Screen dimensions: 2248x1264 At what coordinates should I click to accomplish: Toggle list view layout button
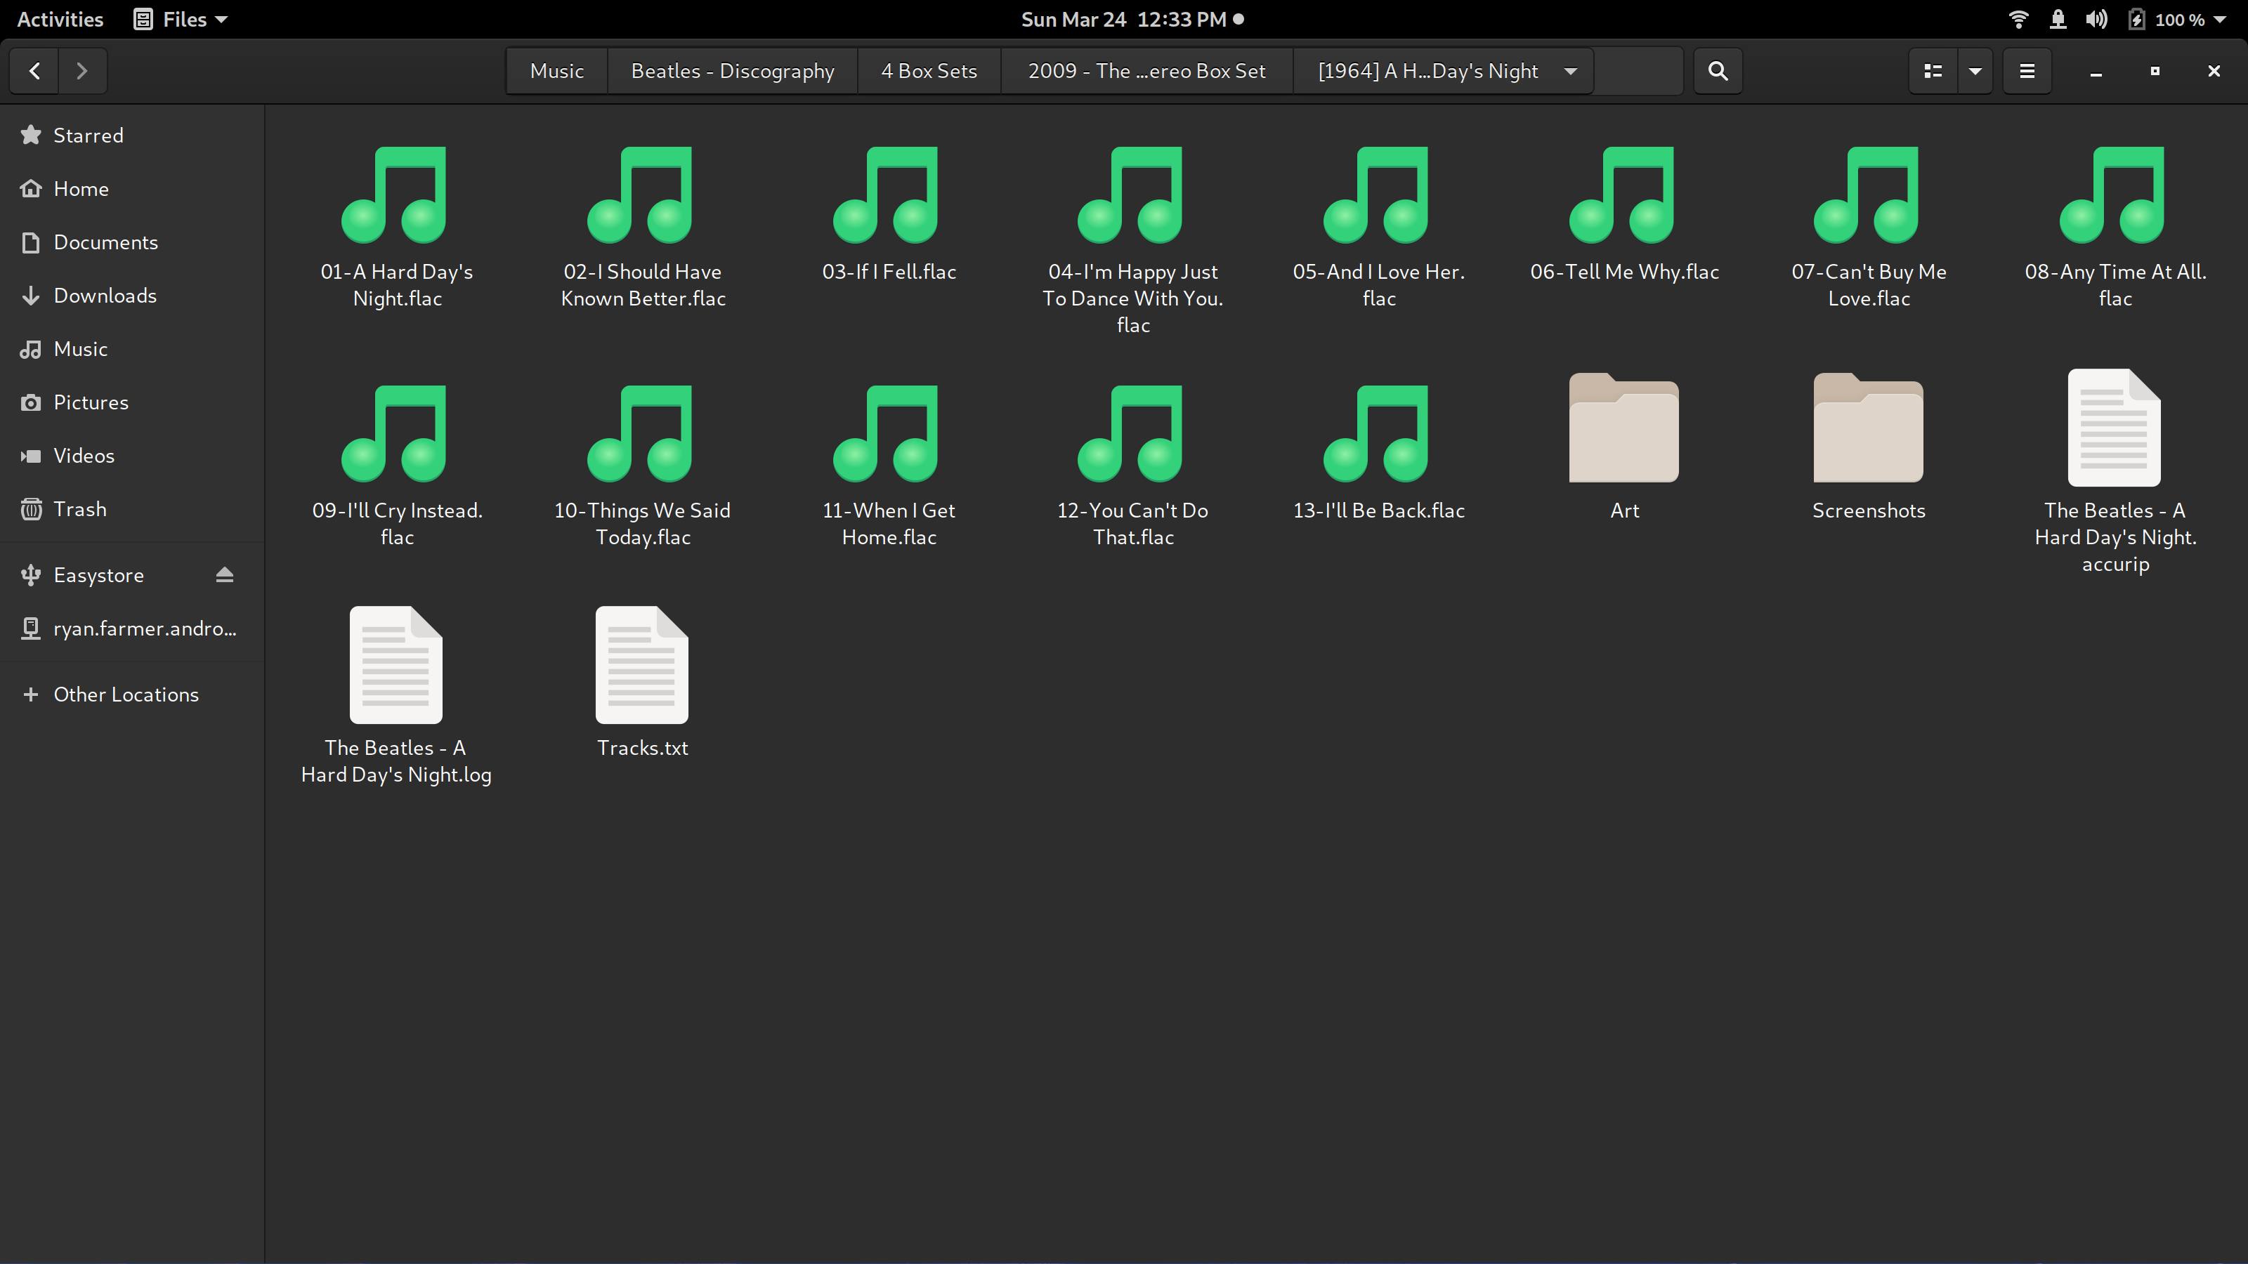[x=1932, y=71]
